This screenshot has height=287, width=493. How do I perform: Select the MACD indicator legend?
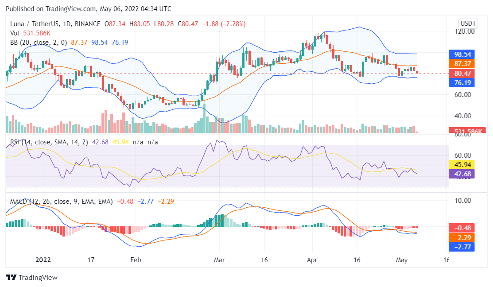(x=61, y=202)
